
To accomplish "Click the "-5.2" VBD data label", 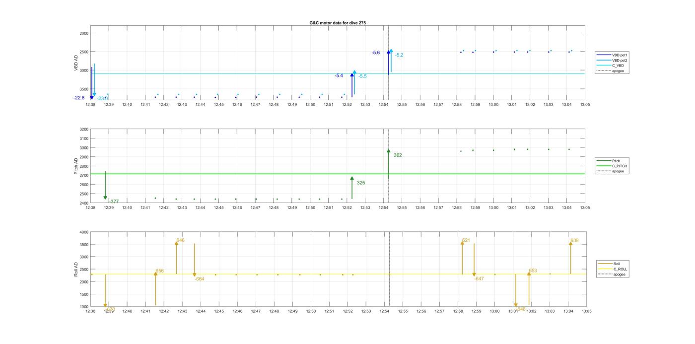I will 399,55.
